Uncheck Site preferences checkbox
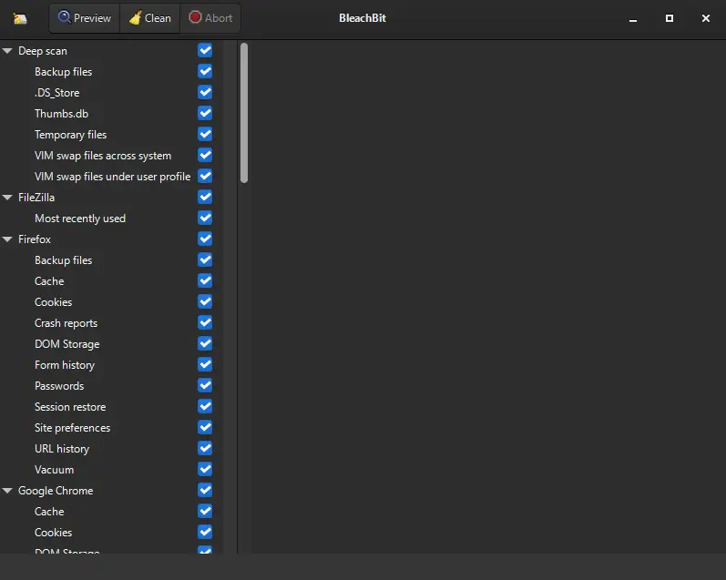The height and width of the screenshot is (580, 726). [x=205, y=427]
